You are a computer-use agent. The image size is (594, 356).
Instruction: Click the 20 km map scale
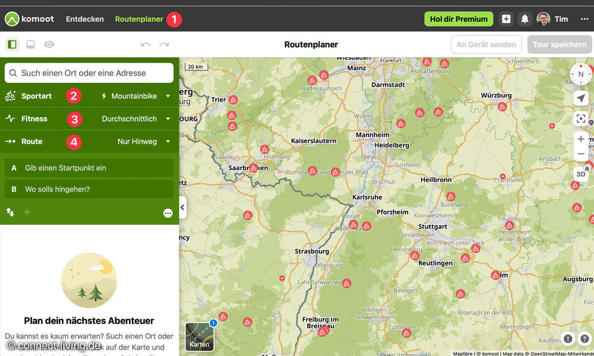(x=196, y=67)
